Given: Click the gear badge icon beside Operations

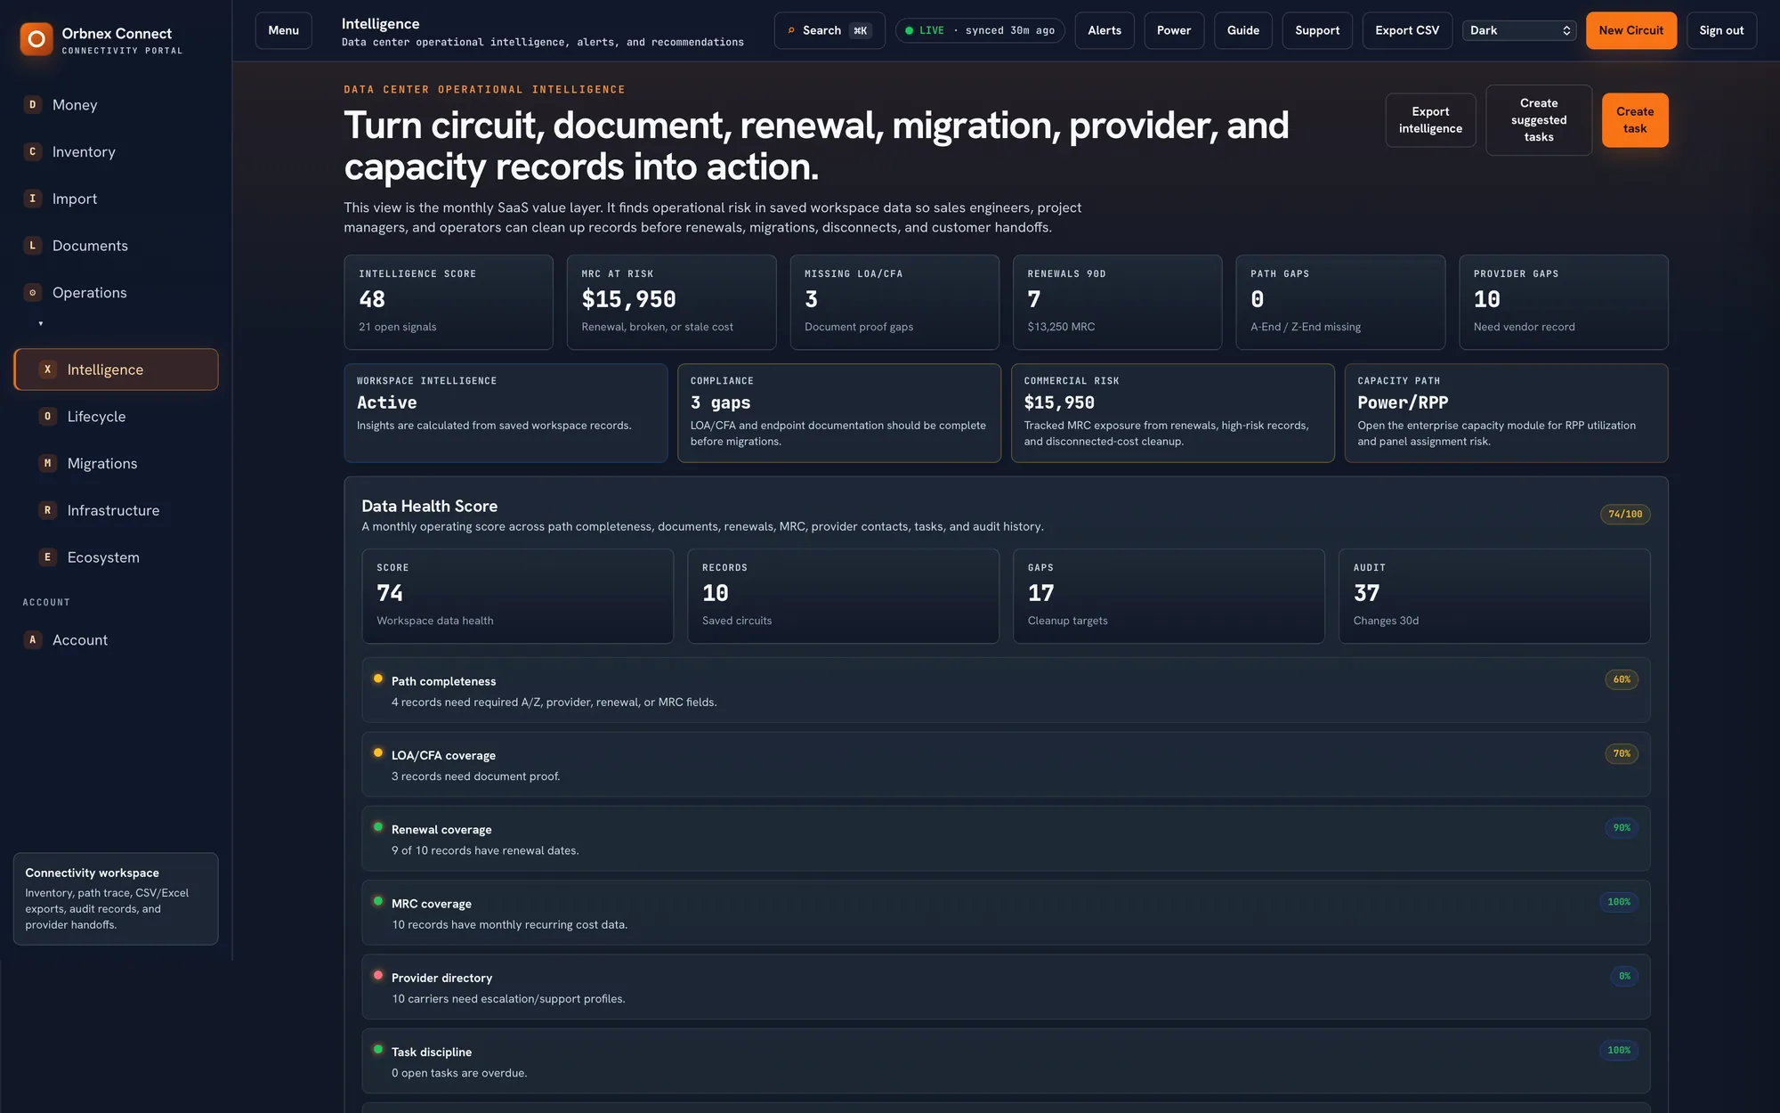Looking at the screenshot, I should (33, 293).
